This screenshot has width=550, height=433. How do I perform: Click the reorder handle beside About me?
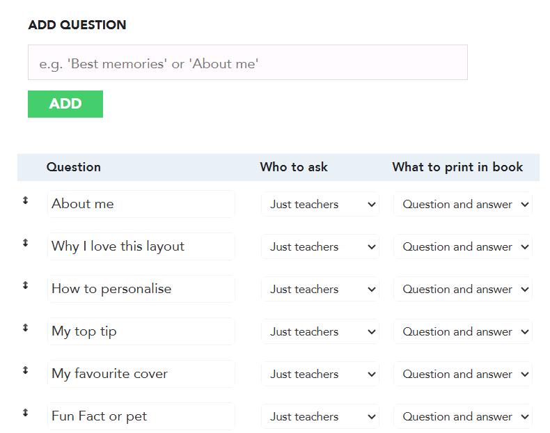pos(26,200)
